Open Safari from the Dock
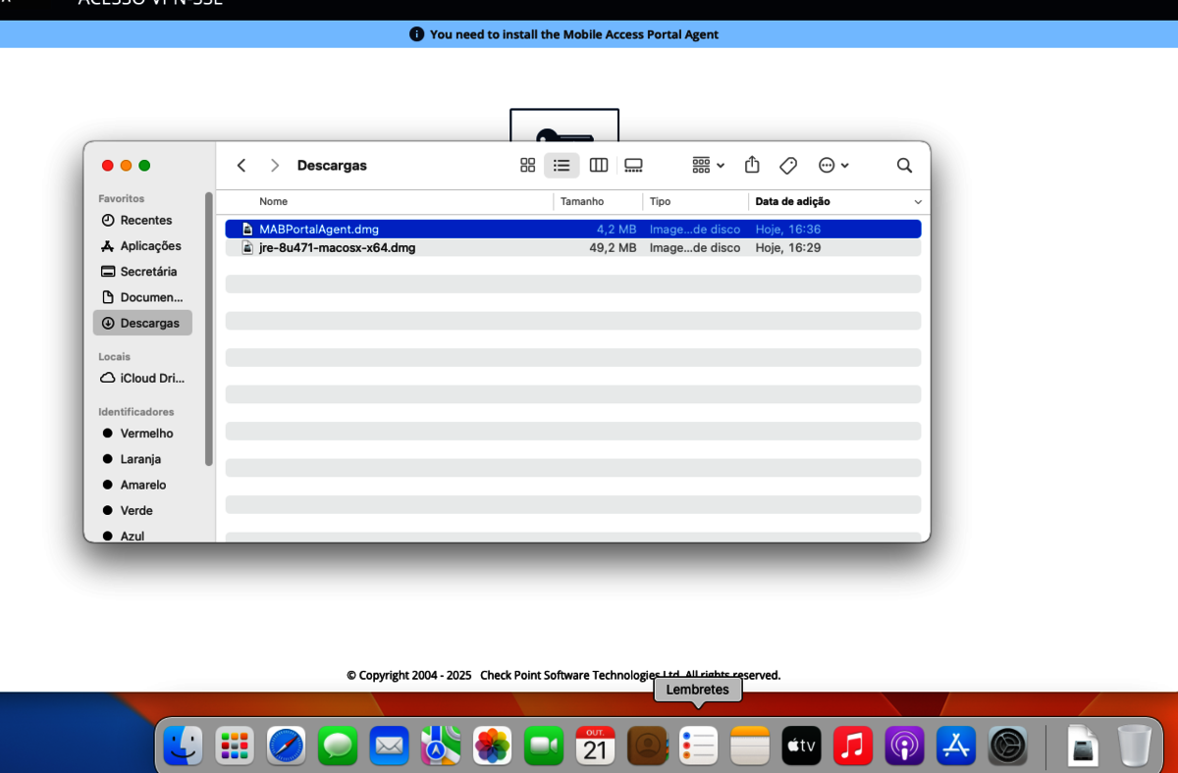 pos(287,747)
